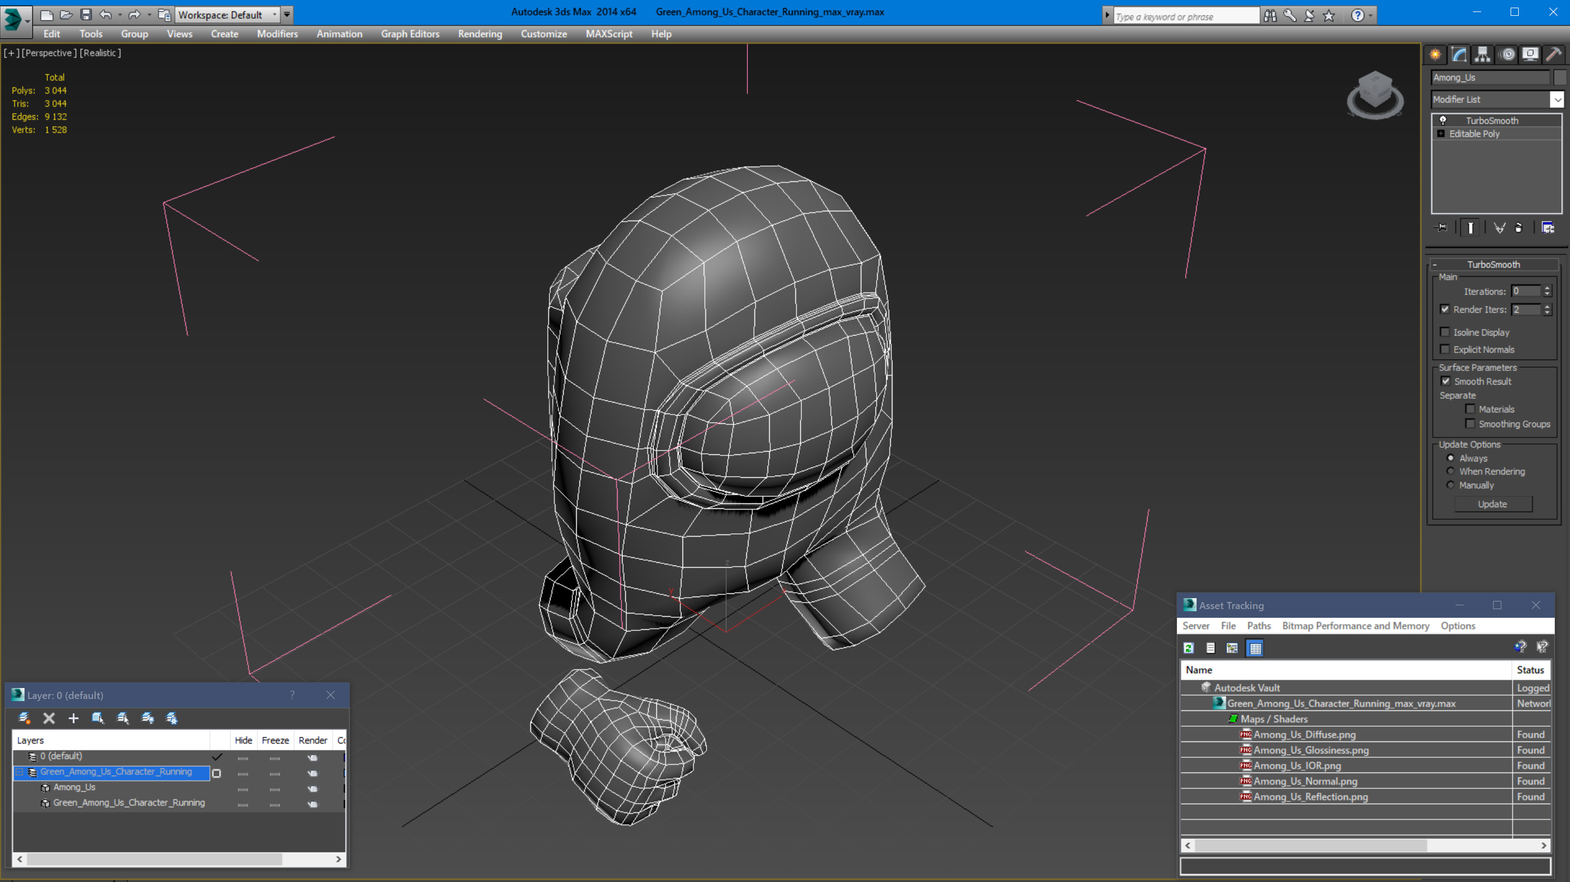Click the Perspective viewport label
This screenshot has width=1570, height=882.
pyautogui.click(x=50, y=53)
